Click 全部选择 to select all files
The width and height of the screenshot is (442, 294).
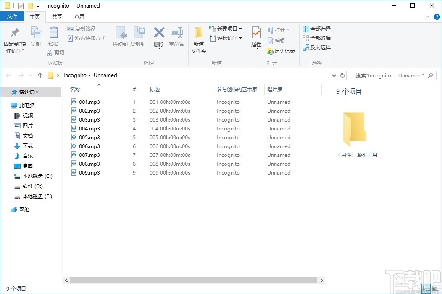tap(316, 29)
